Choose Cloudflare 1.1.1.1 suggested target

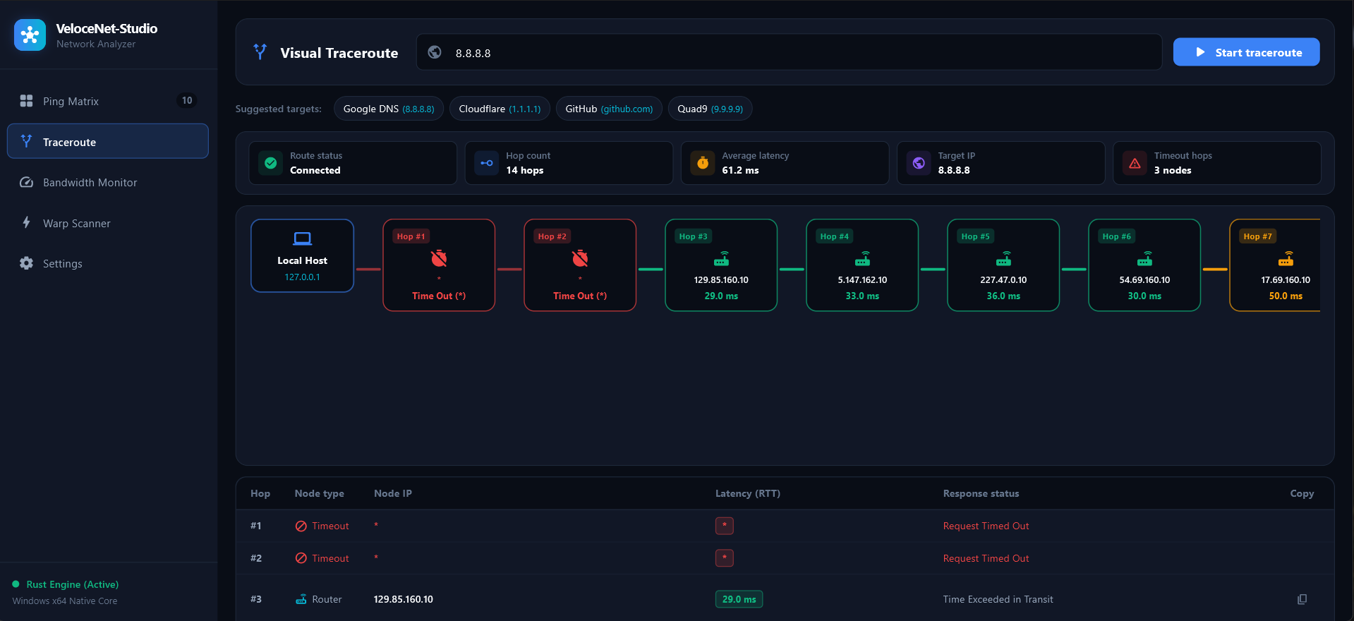coord(500,109)
